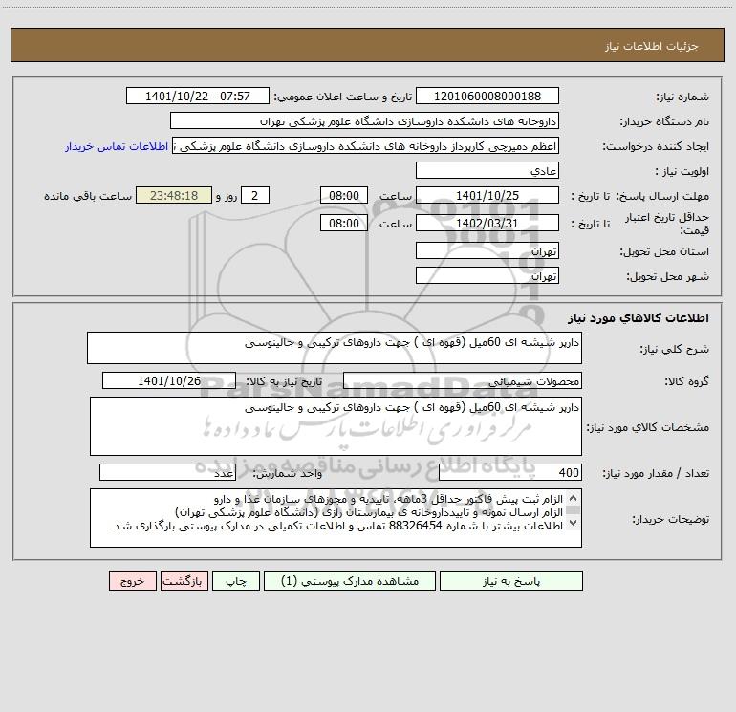This screenshot has width=736, height=712.
Task: Click remaining days field showing 2
Action: pyautogui.click(x=255, y=195)
